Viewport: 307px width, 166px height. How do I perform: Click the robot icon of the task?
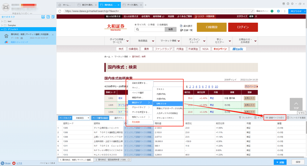[6, 36]
